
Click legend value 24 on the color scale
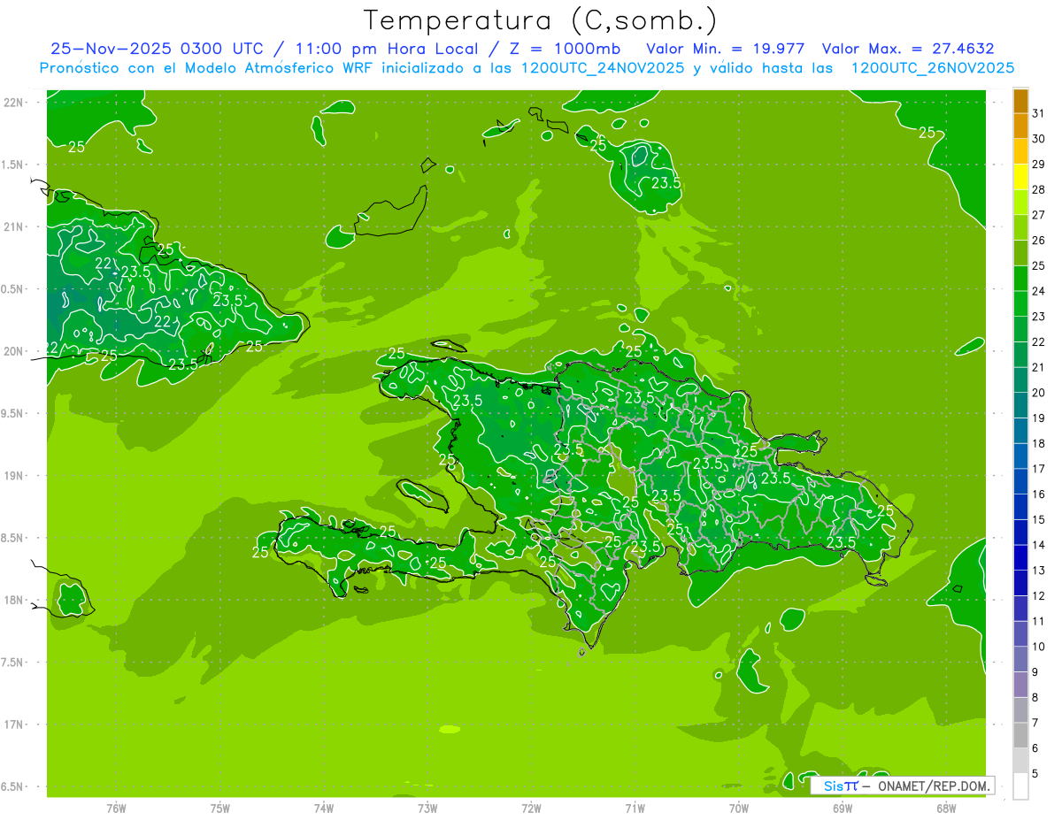1038,291
